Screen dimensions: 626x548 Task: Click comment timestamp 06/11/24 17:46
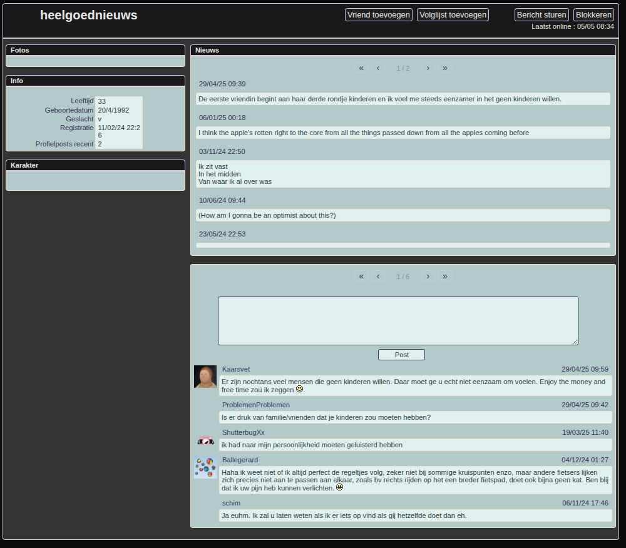pos(585,504)
